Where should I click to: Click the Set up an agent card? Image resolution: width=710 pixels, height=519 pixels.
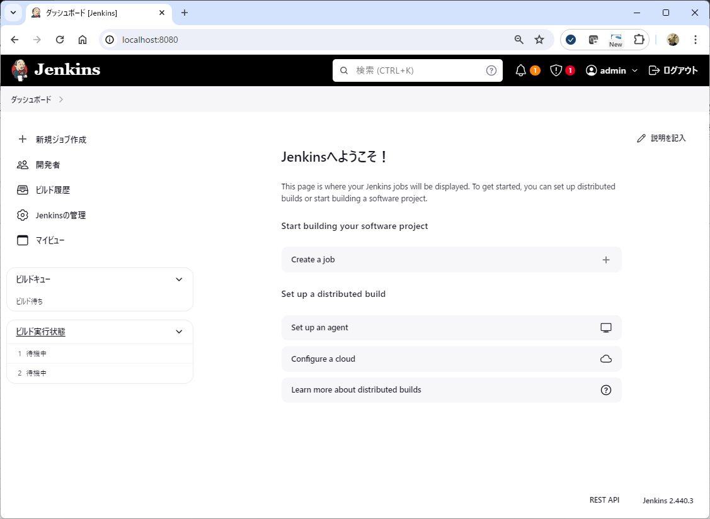click(x=452, y=328)
